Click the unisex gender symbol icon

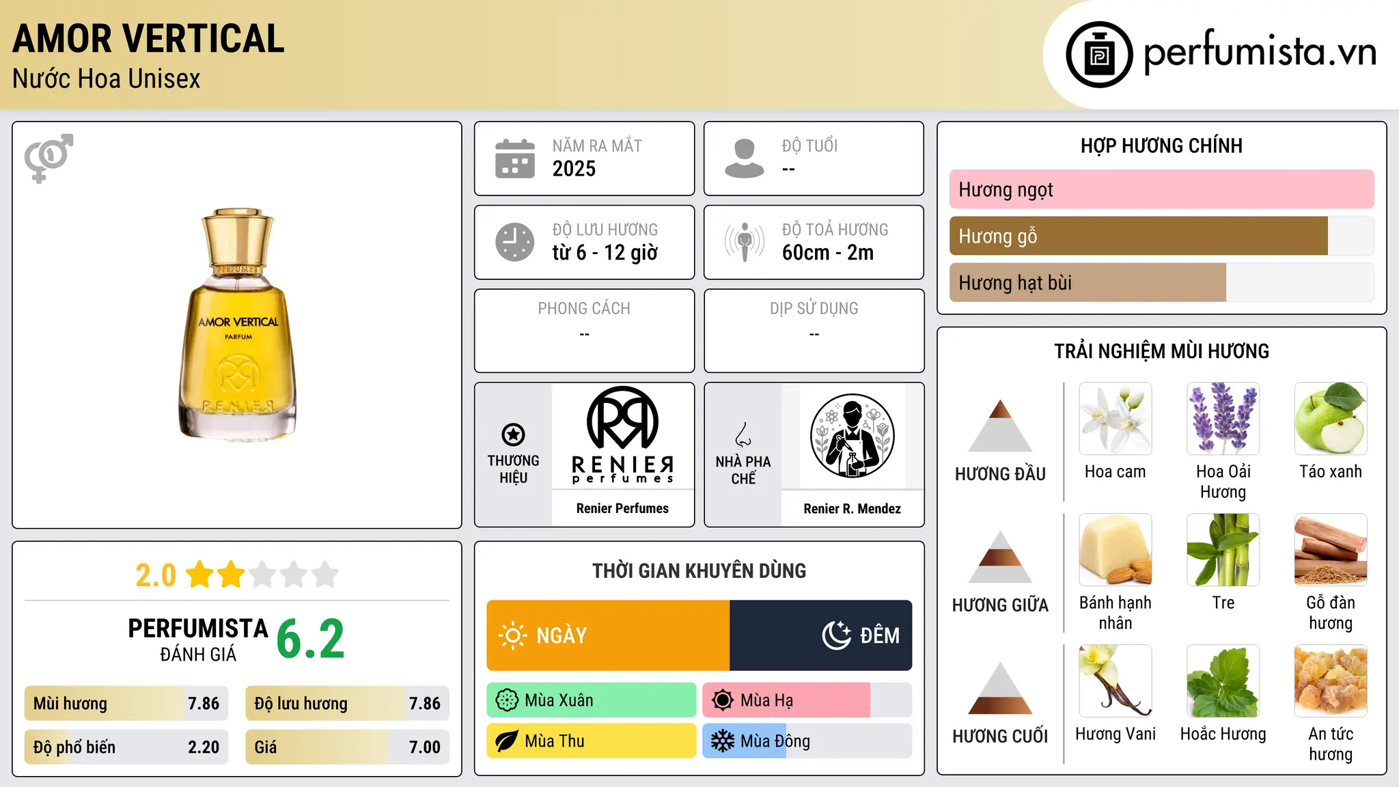tap(49, 158)
